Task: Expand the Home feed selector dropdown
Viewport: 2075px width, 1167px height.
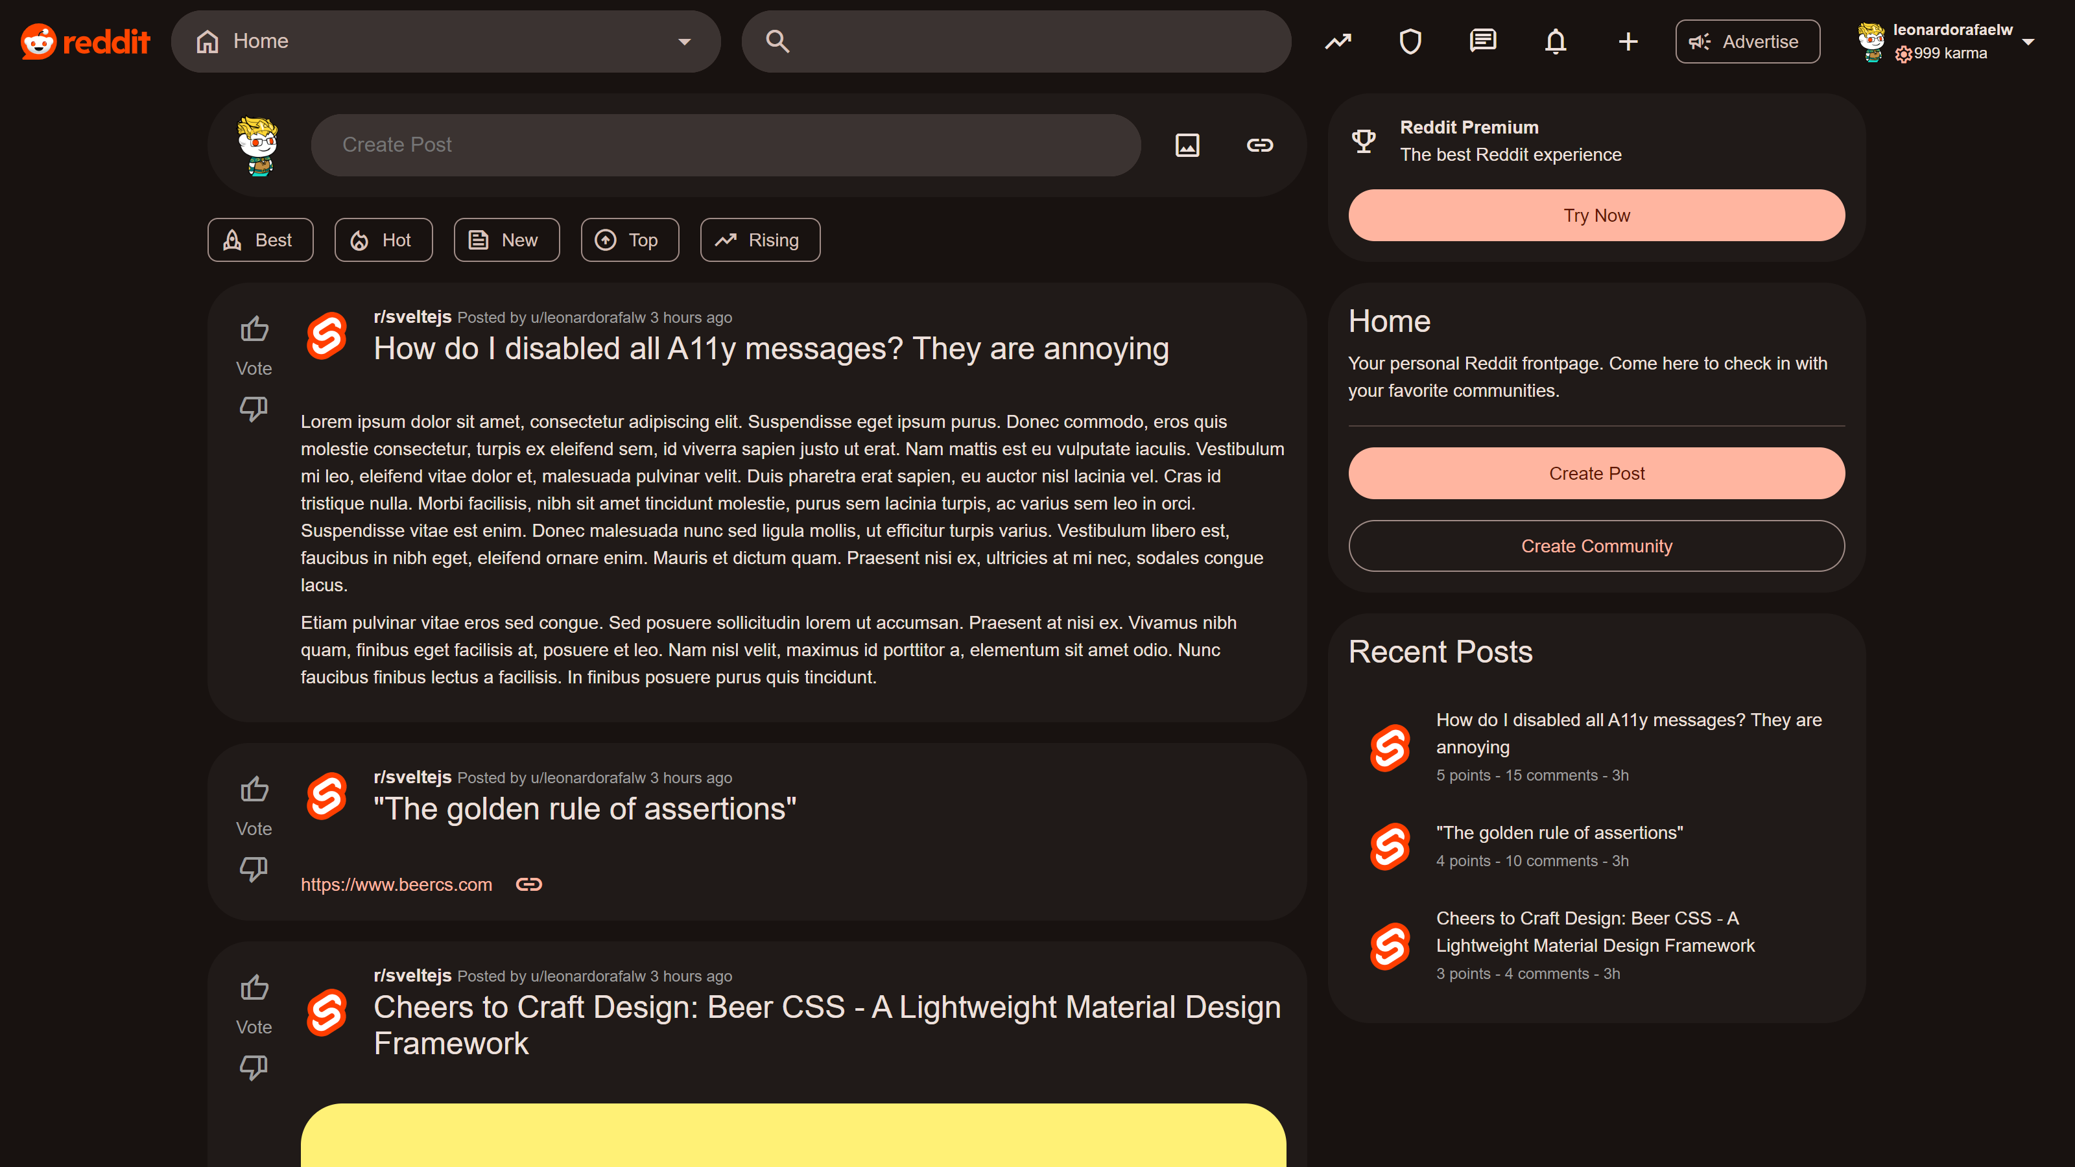Action: (x=685, y=40)
